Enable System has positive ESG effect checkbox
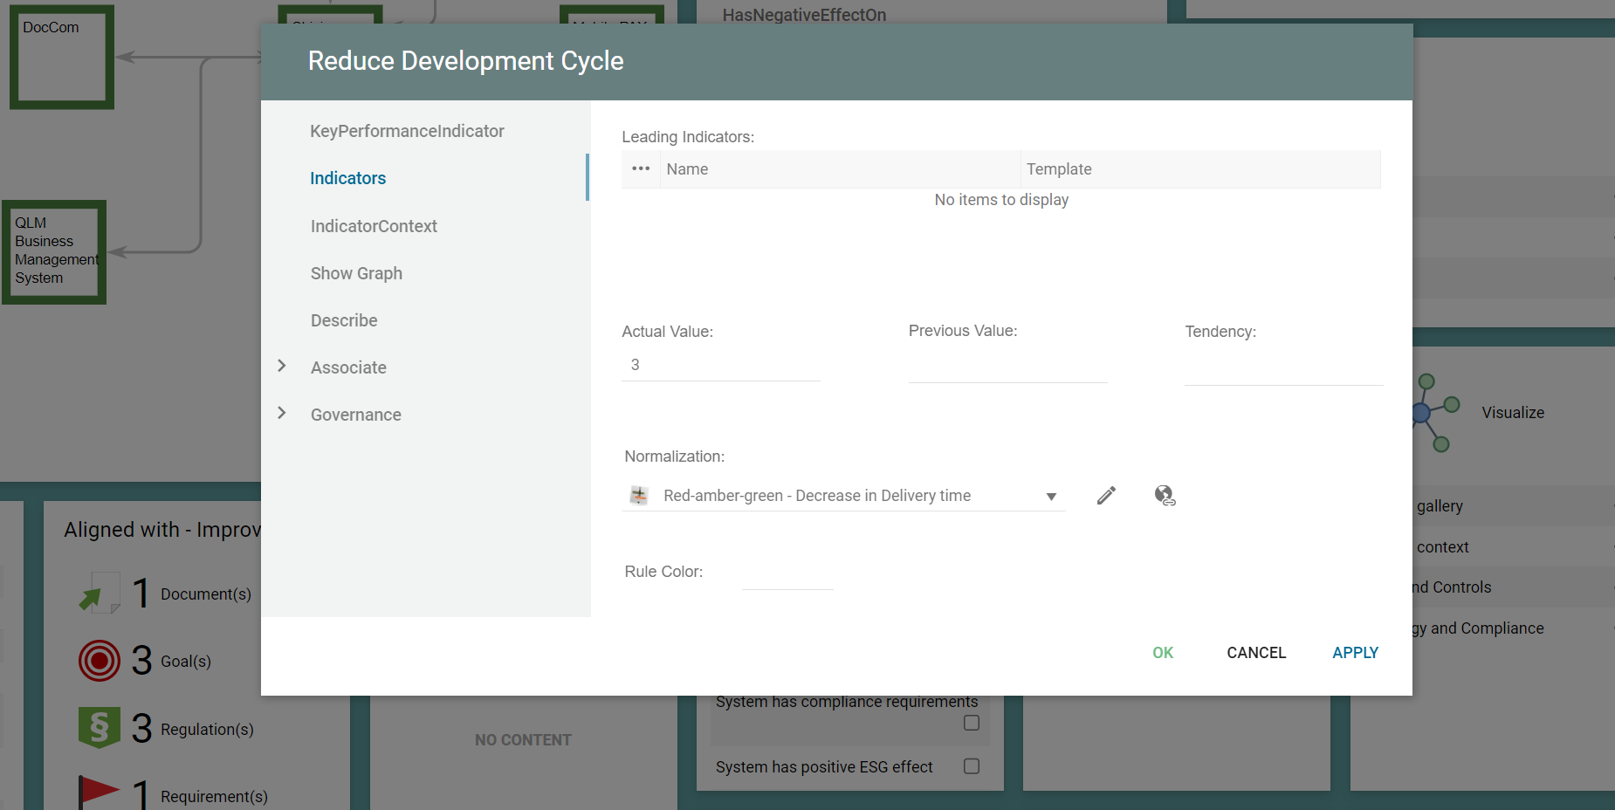The width and height of the screenshot is (1615, 810). pos(971,766)
